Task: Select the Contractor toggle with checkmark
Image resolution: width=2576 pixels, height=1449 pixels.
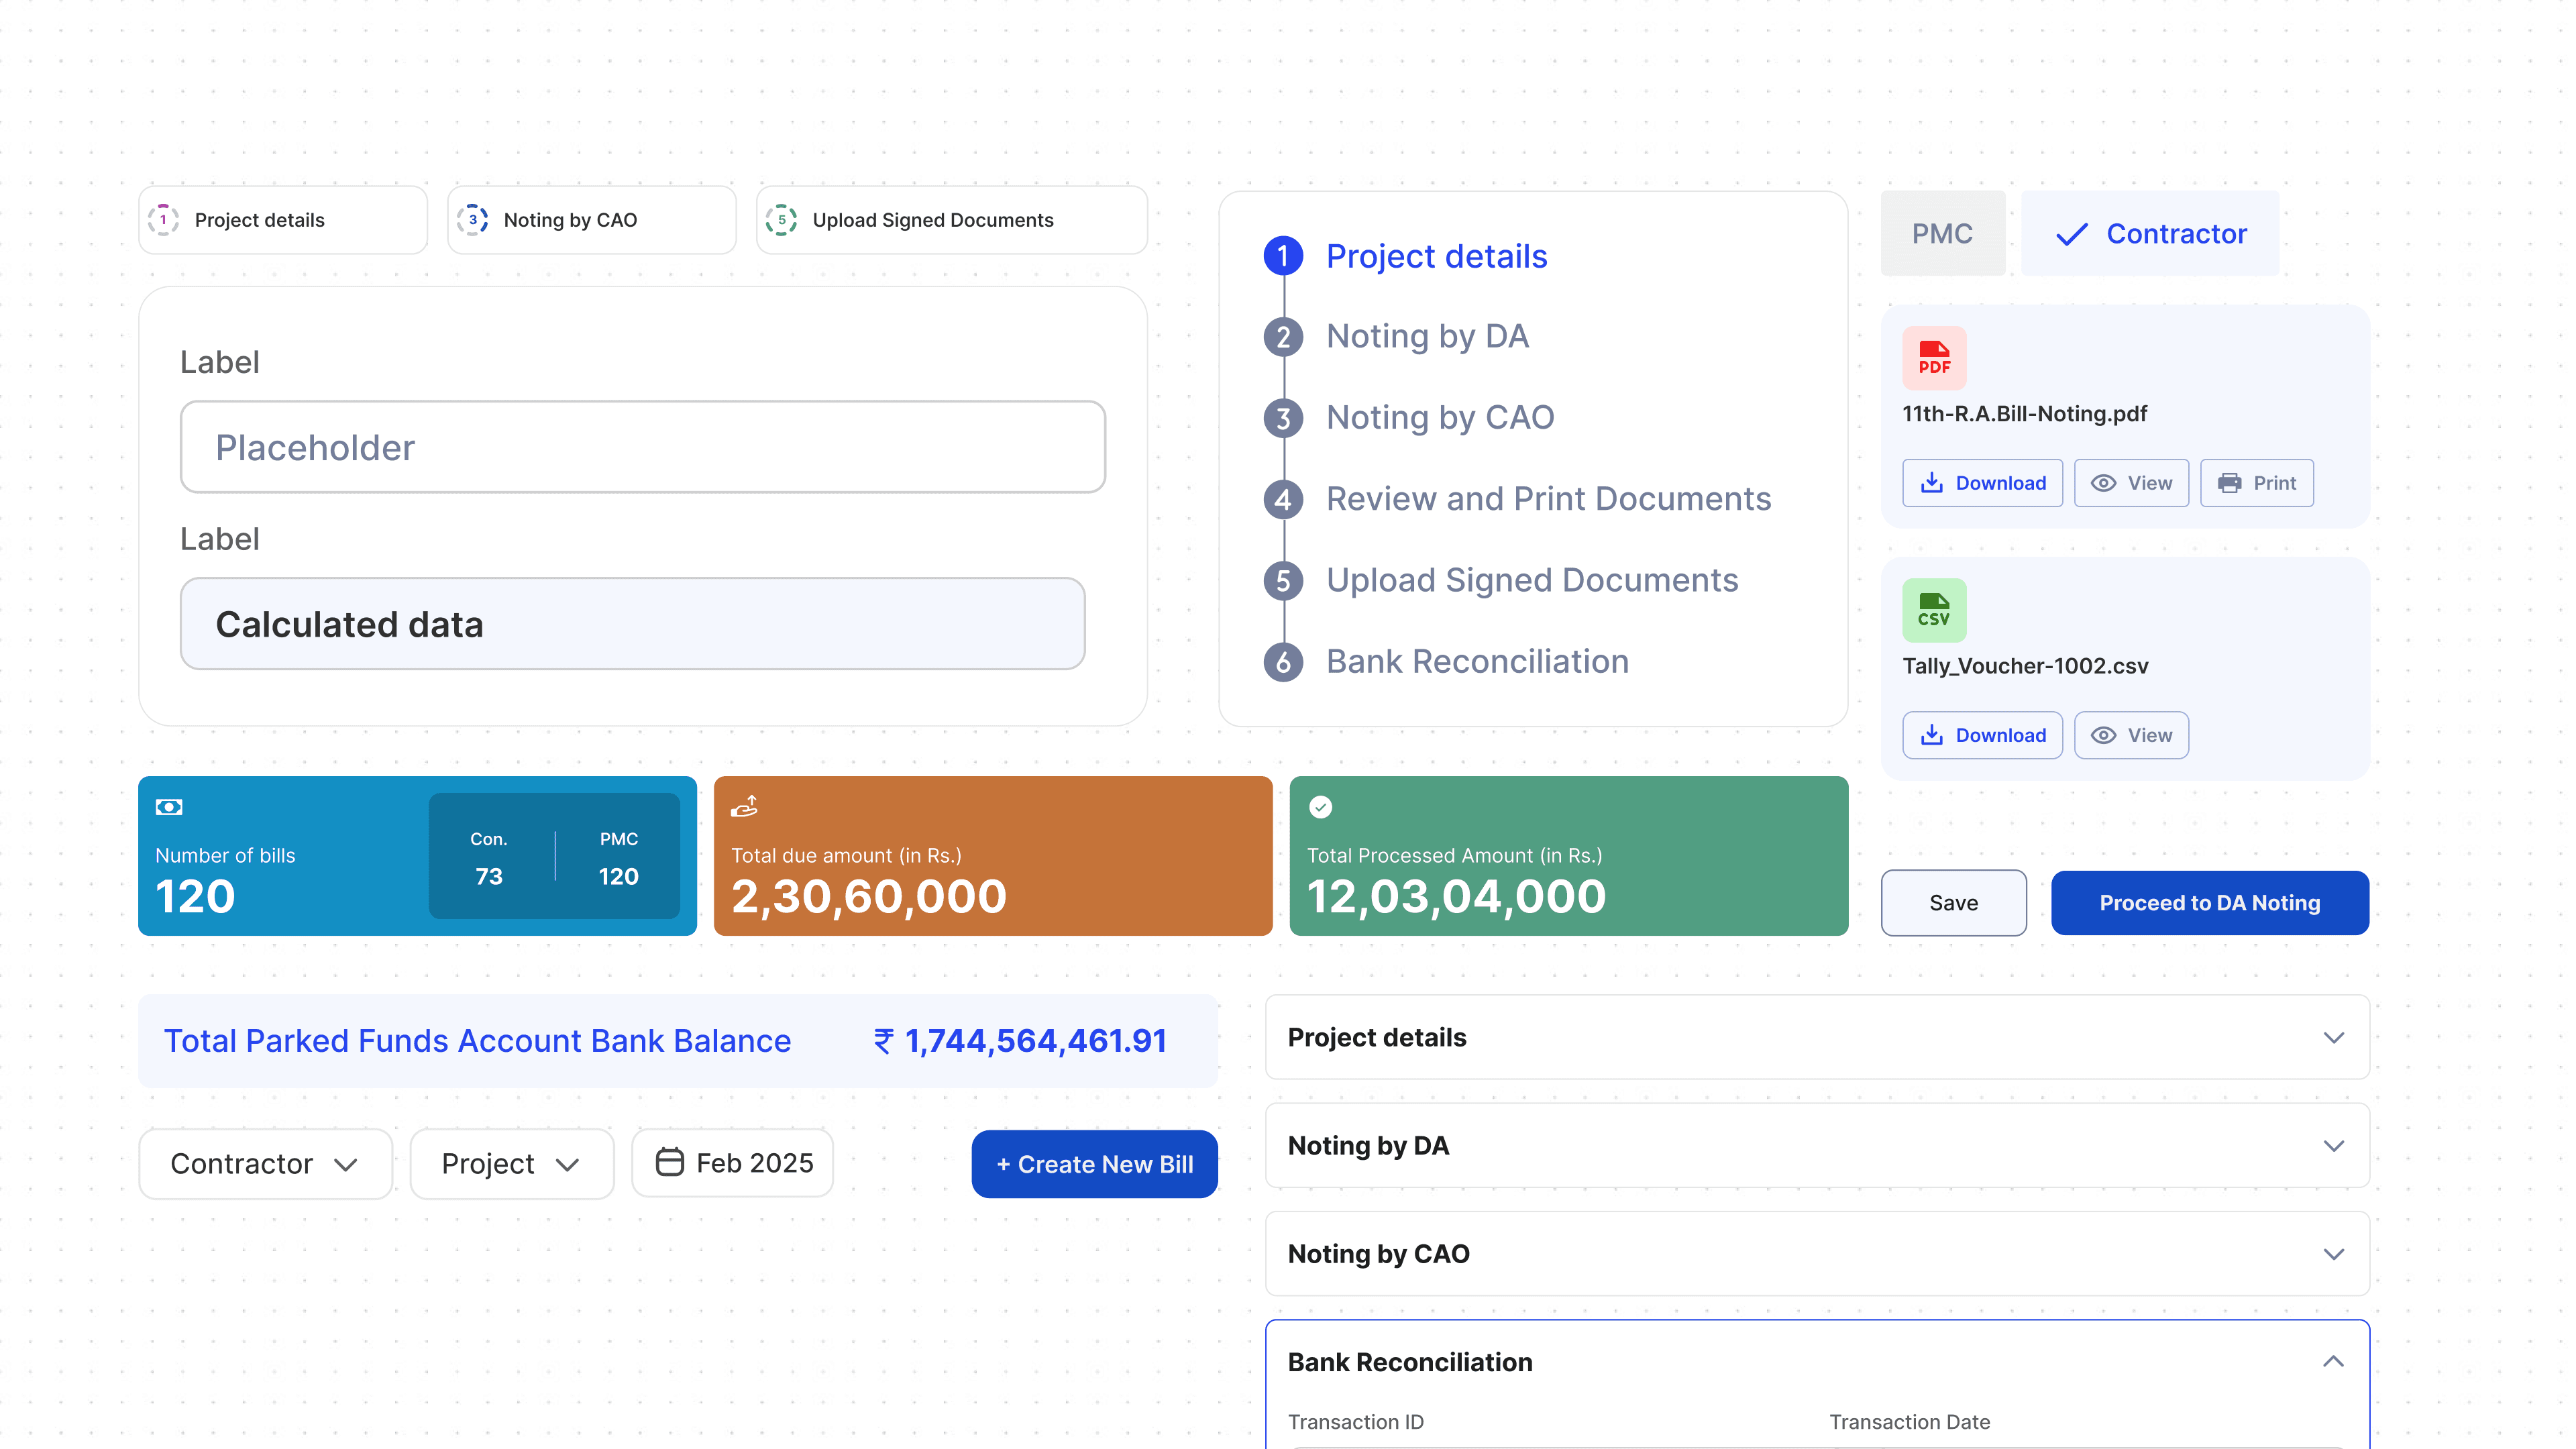Action: 2150,233
